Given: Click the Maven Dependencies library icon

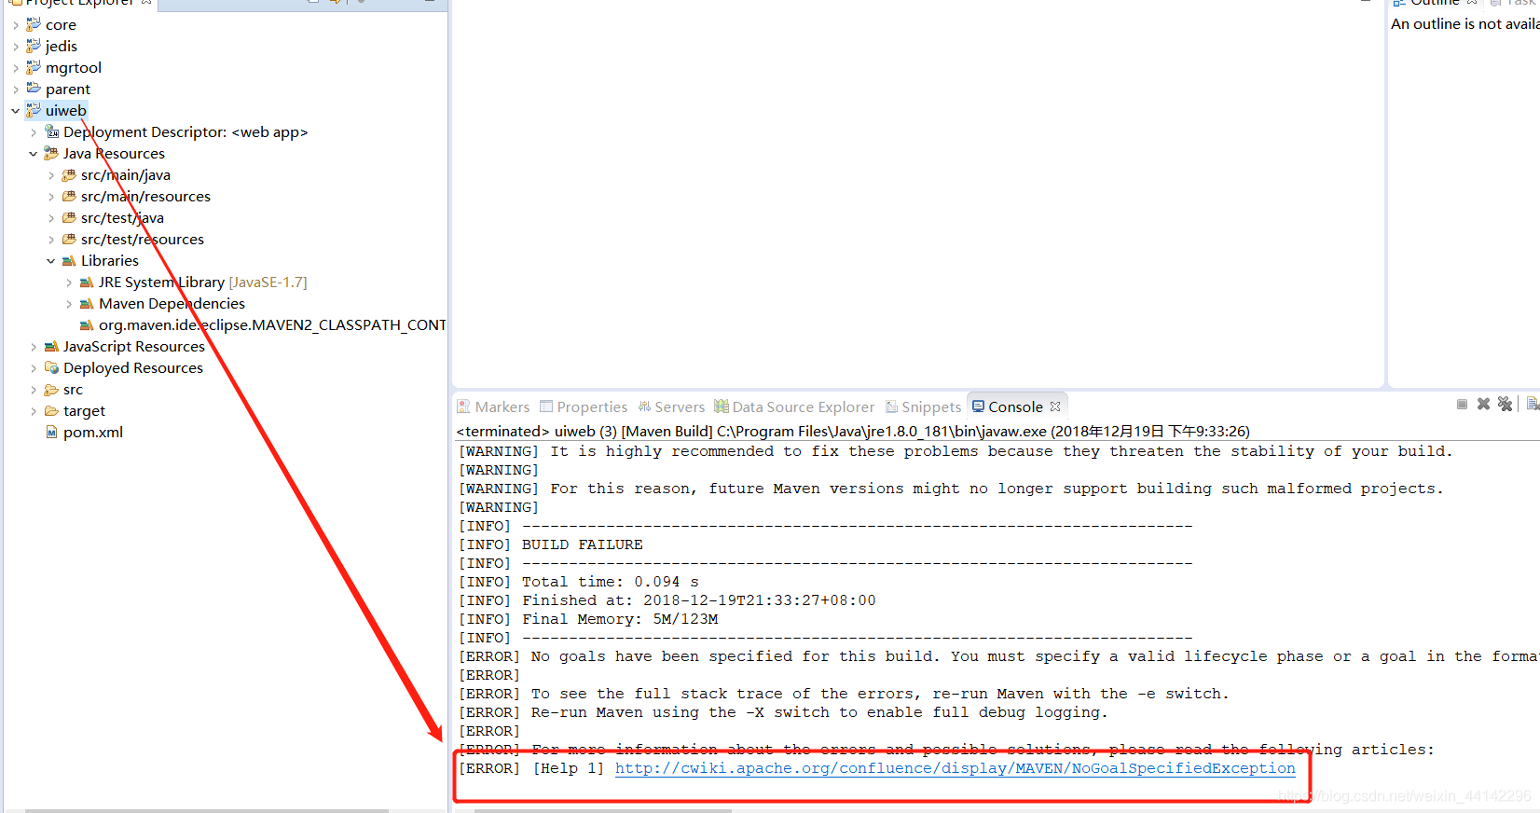Looking at the screenshot, I should click(x=87, y=303).
